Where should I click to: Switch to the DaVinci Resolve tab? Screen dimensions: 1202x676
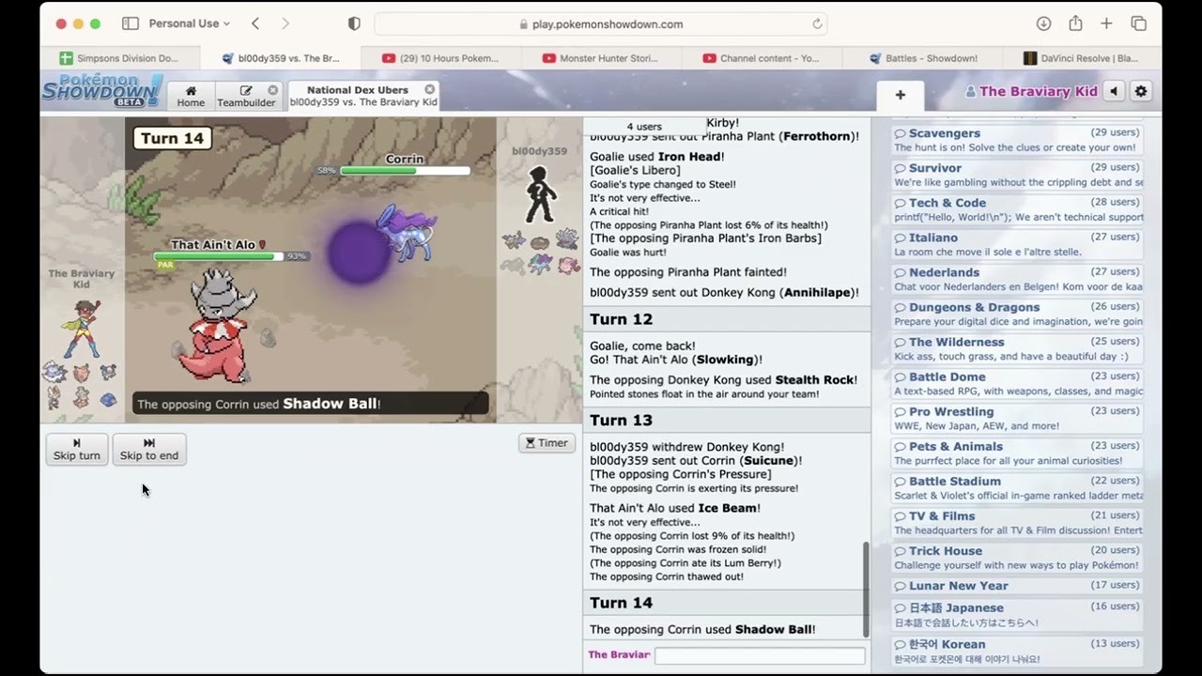[x=1081, y=58]
